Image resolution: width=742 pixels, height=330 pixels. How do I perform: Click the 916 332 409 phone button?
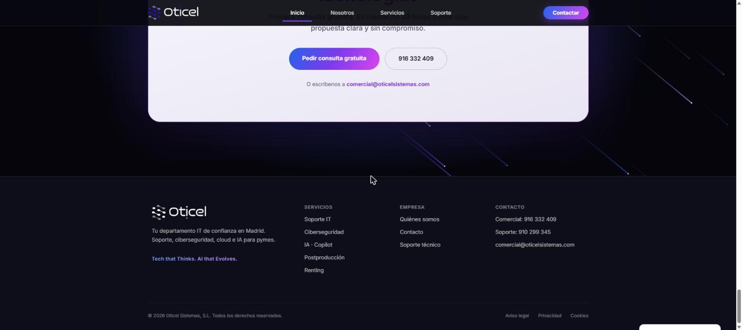click(415, 59)
